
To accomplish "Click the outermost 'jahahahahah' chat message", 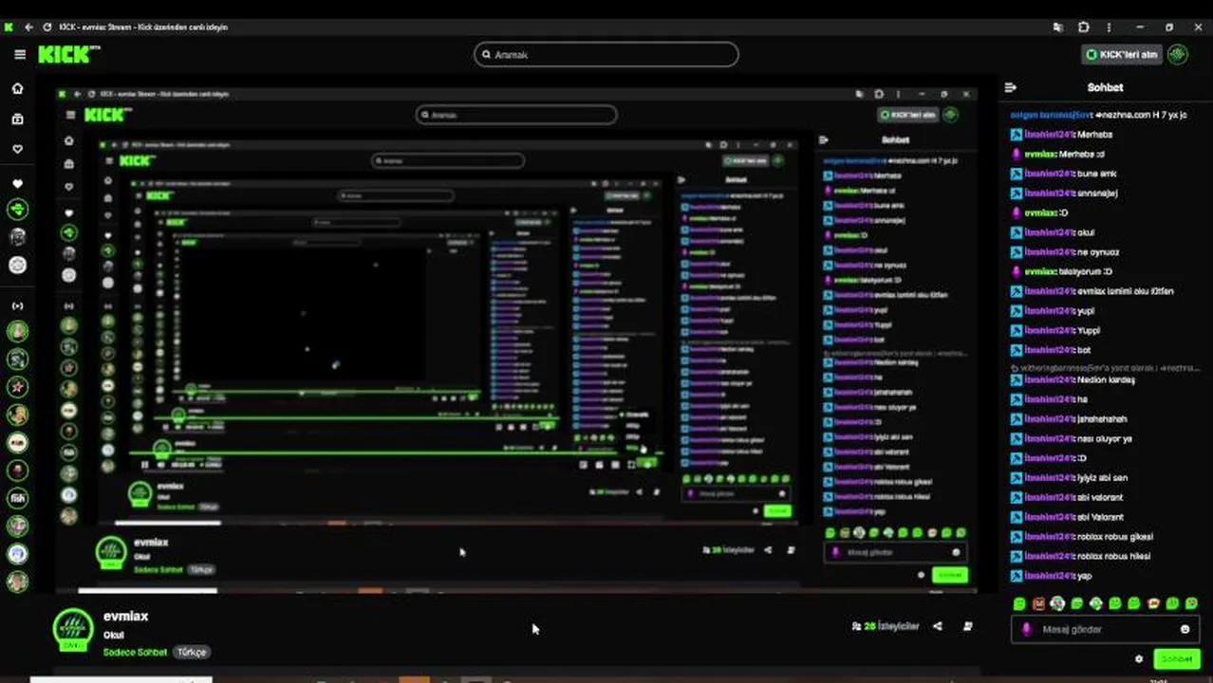I will [x=1070, y=419].
